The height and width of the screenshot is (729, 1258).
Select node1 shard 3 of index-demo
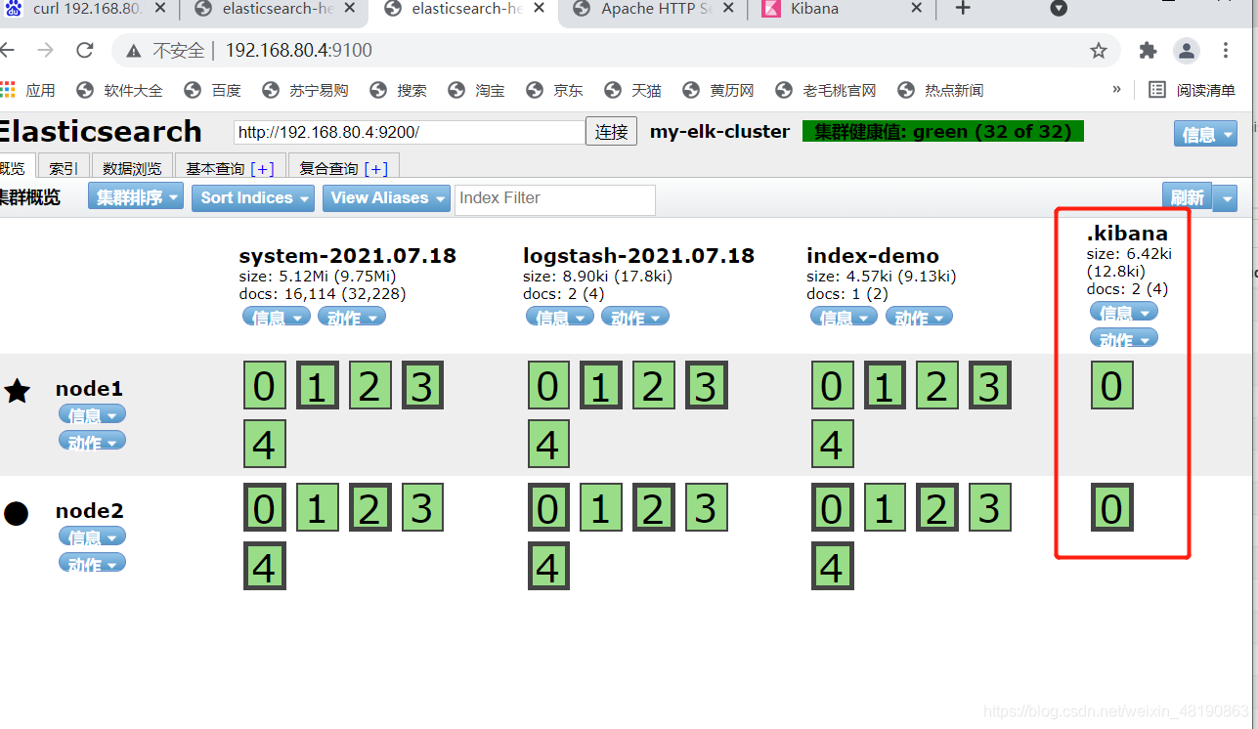coord(990,386)
